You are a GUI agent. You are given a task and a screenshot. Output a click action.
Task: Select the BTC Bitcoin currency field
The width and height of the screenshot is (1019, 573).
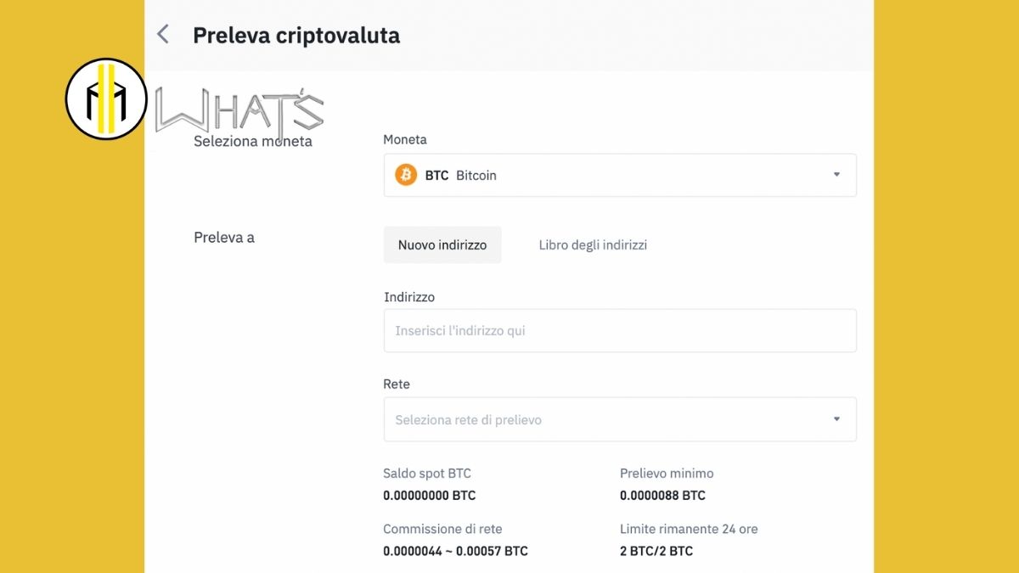click(x=620, y=175)
